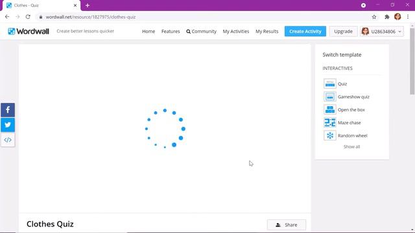This screenshot has width=415, height=233.
Task: Click the purple title bar dropdown circle
Action: (x=363, y=5)
